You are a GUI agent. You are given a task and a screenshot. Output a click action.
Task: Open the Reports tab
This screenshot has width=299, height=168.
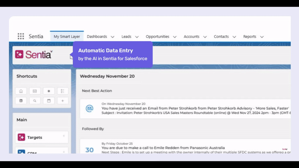[x=250, y=36]
